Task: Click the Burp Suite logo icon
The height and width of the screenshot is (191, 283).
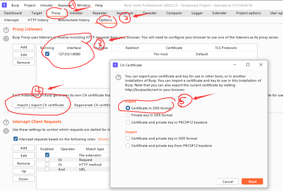Action: pos(4,5)
